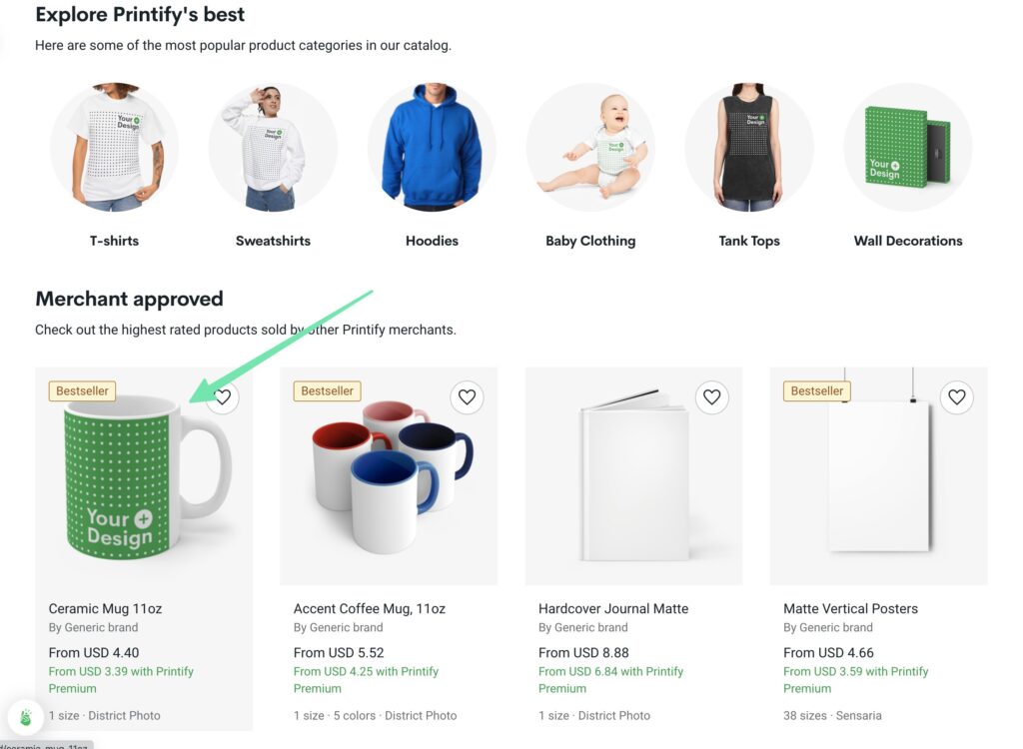Image resolution: width=1023 pixels, height=749 pixels.
Task: Click the green chat widget icon
Action: (x=25, y=716)
